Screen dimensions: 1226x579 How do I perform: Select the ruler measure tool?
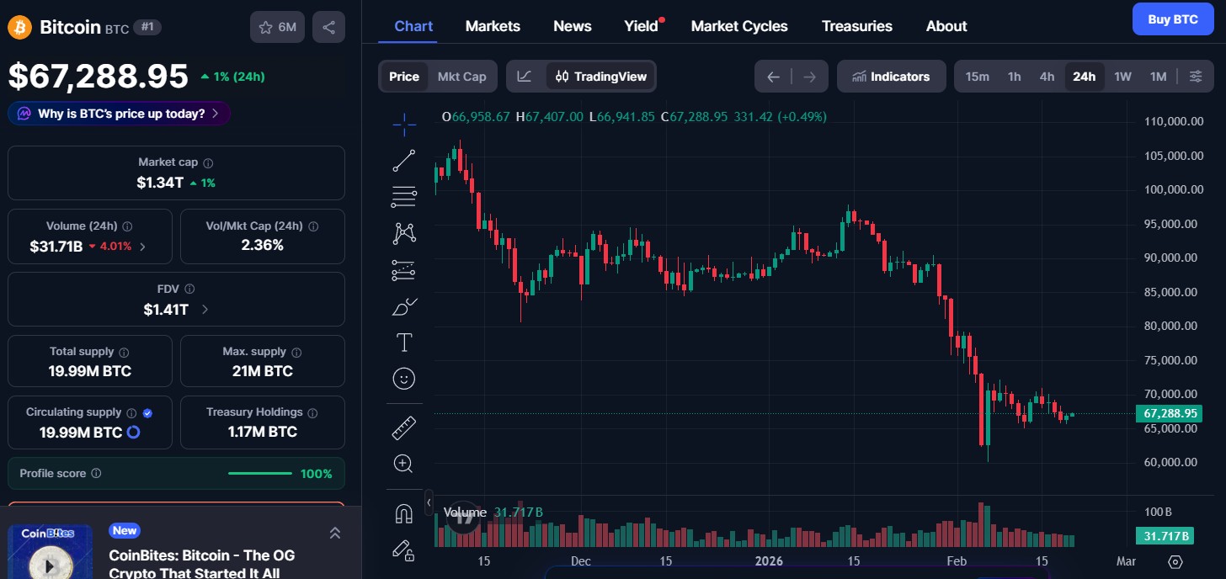[x=404, y=427]
